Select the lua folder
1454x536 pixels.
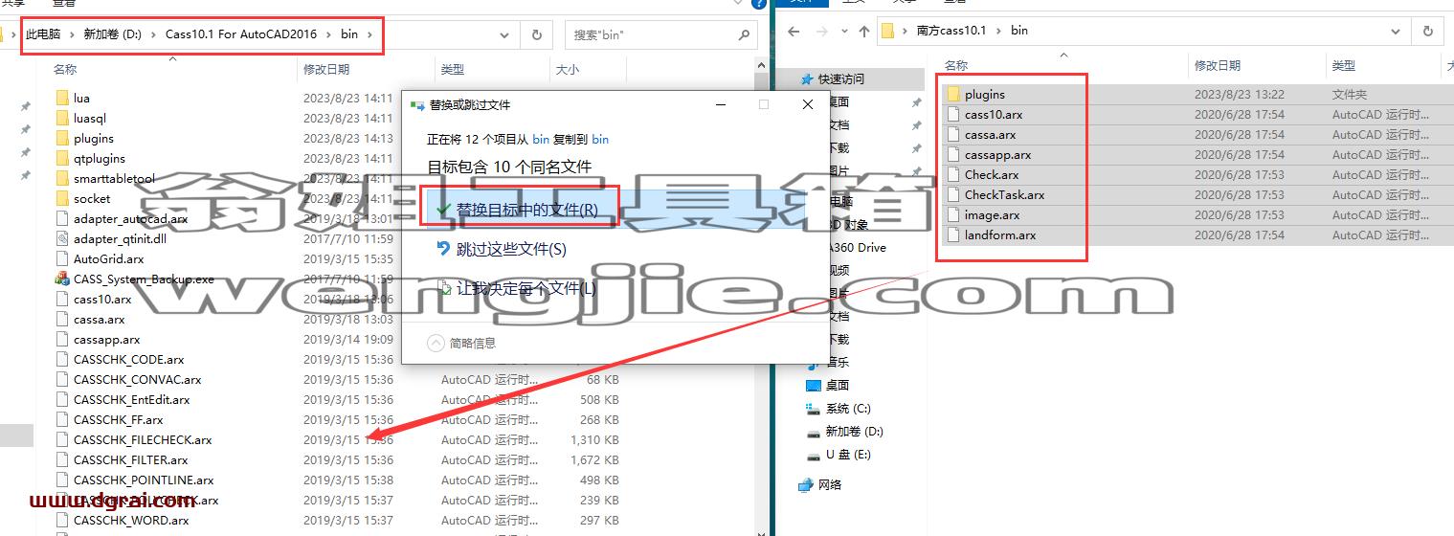click(81, 99)
